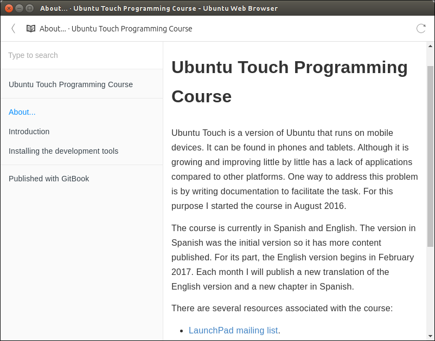Click the 'There are several resources' sentence
Screen dimensions: 435x341
click(x=282, y=308)
